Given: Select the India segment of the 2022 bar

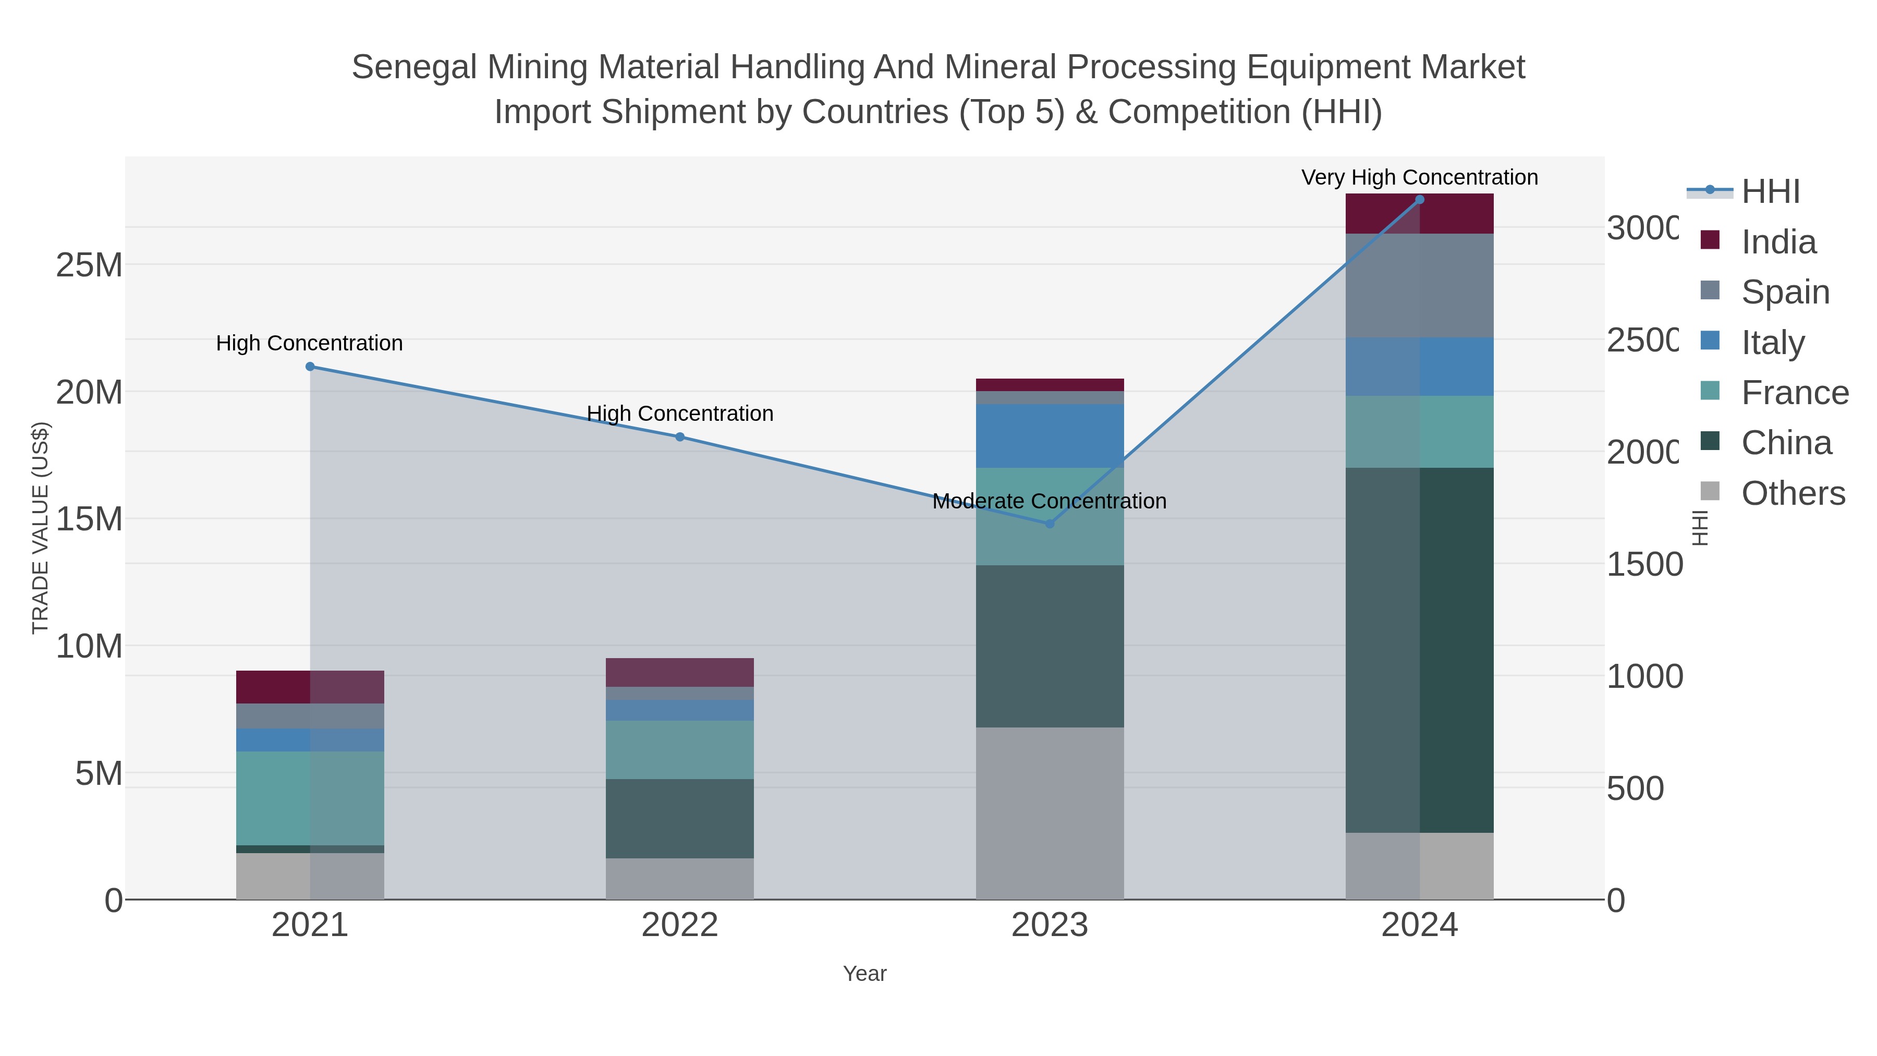Looking at the screenshot, I should [x=680, y=673].
